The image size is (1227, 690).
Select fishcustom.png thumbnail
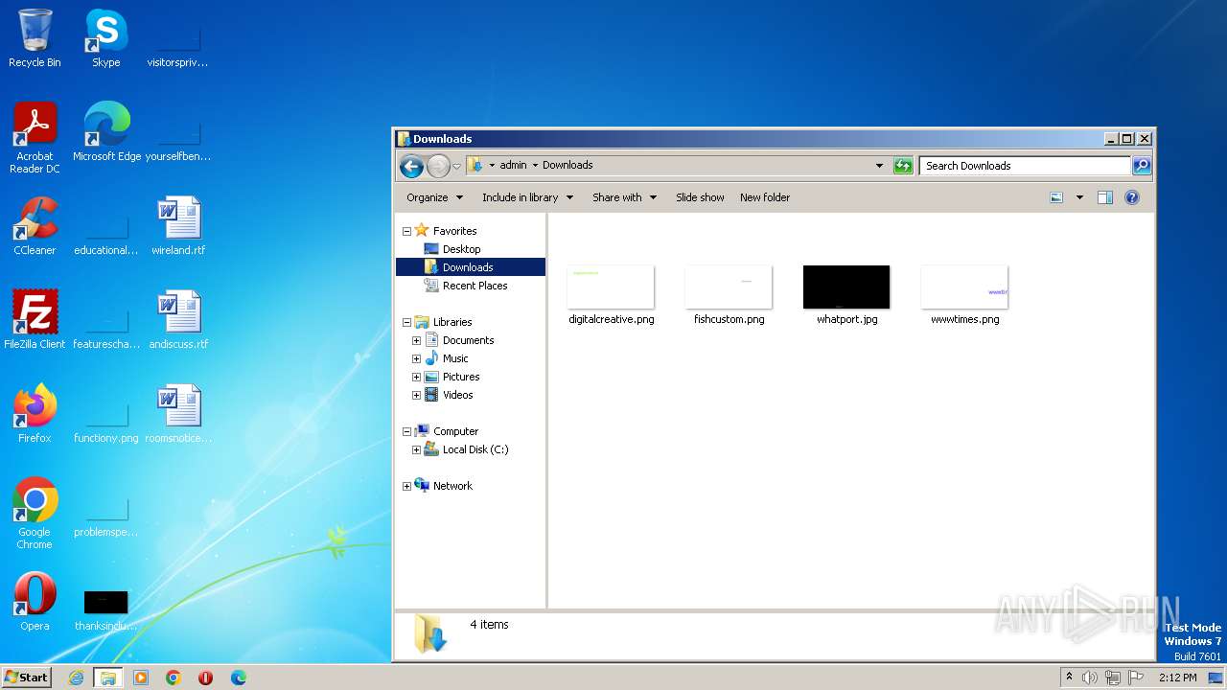(x=729, y=295)
